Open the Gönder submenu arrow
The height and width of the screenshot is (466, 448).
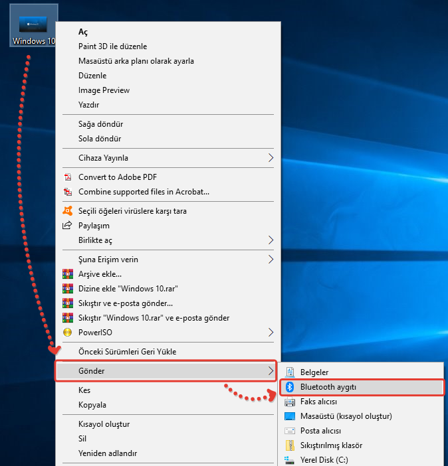point(271,370)
